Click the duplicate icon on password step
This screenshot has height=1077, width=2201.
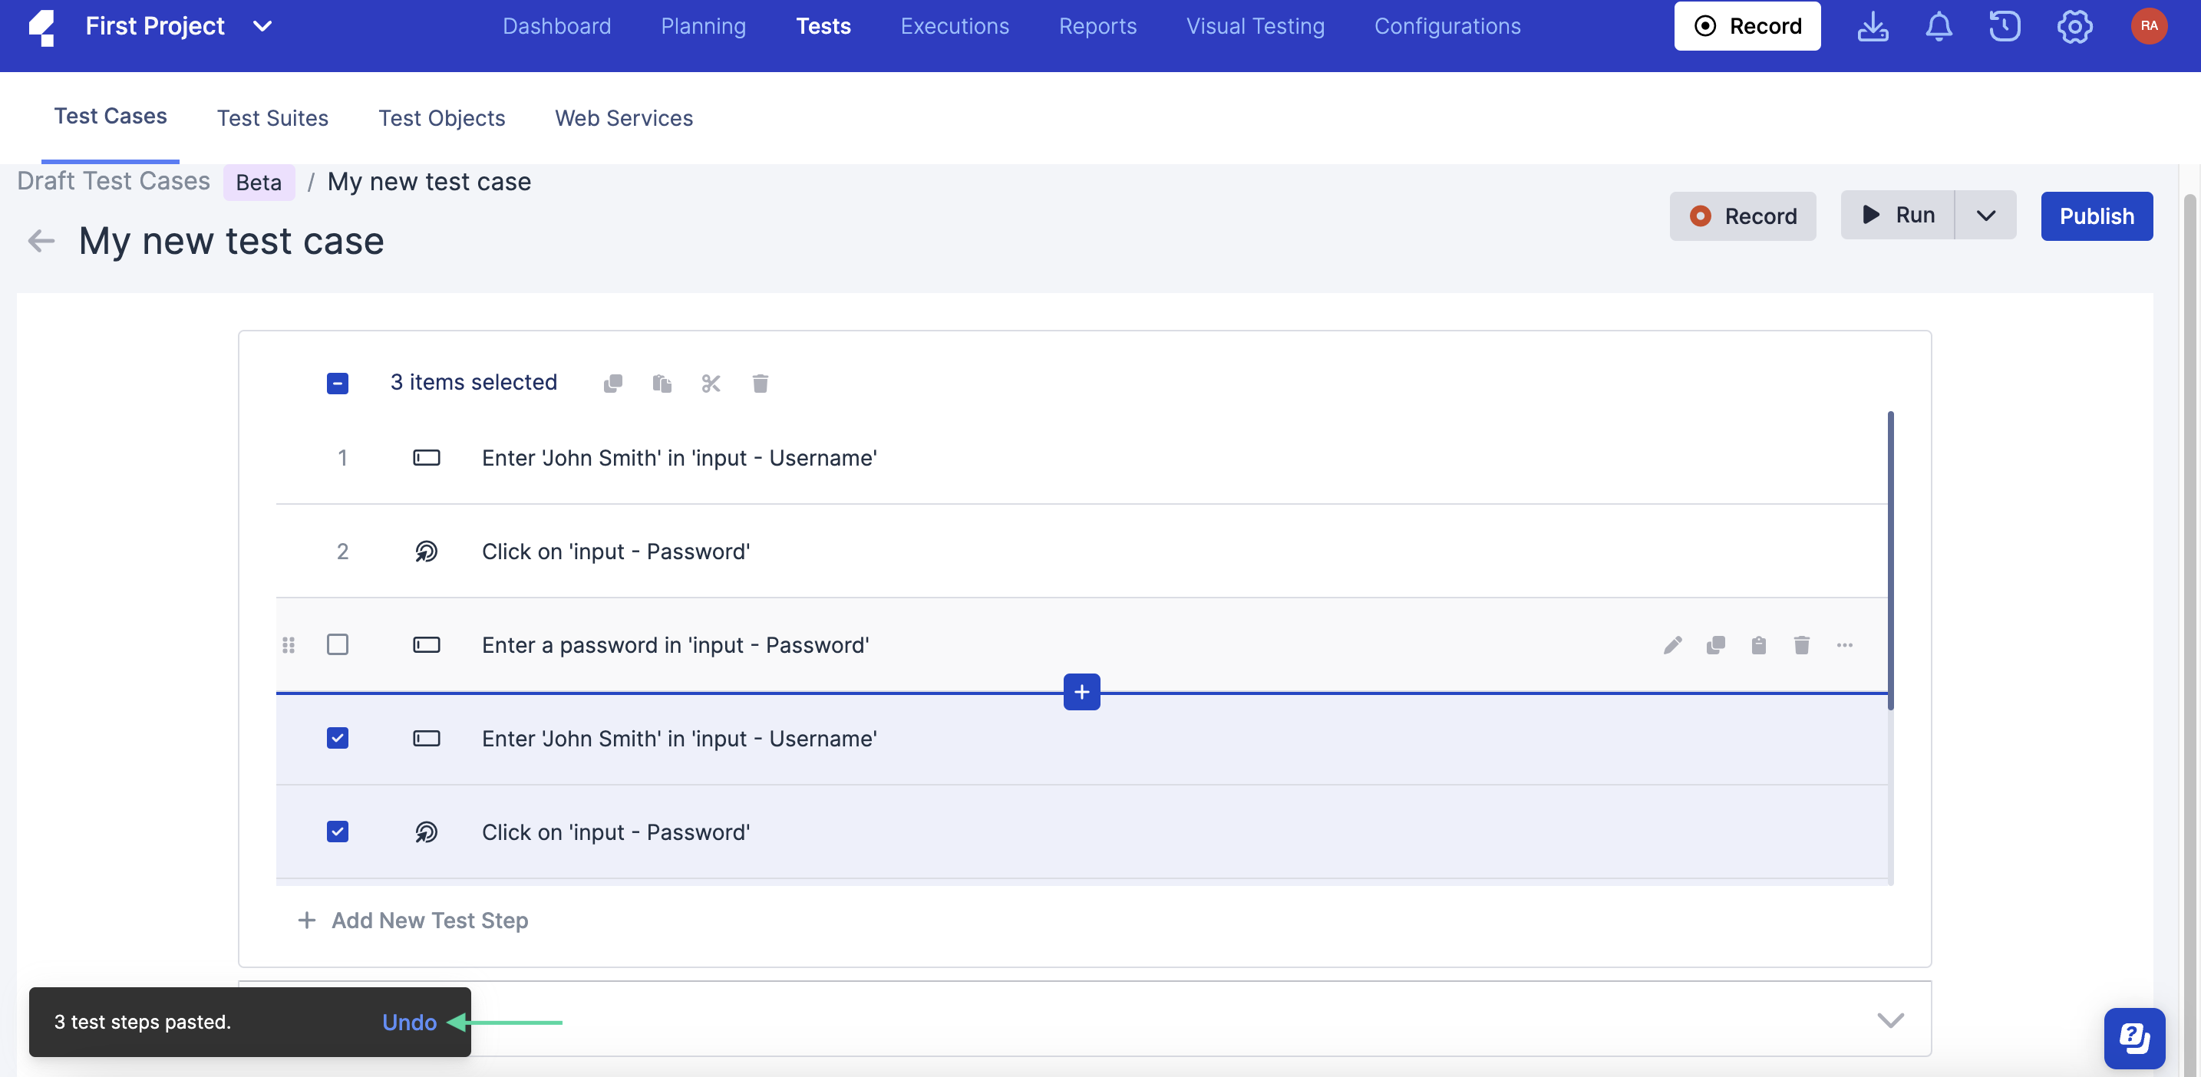pyautogui.click(x=1715, y=644)
